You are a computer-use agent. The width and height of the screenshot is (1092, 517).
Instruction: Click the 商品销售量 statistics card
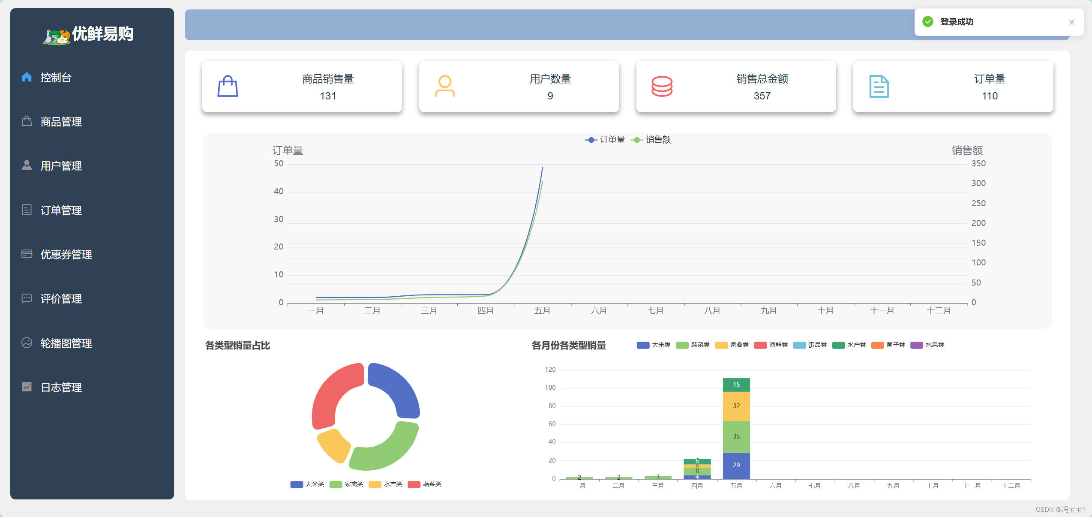tap(302, 87)
